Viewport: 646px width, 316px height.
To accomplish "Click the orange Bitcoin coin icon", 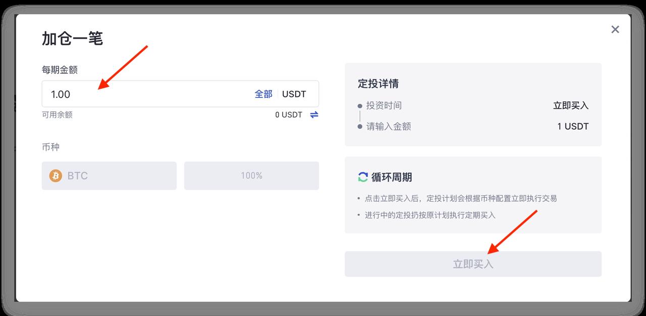I will (x=56, y=175).
